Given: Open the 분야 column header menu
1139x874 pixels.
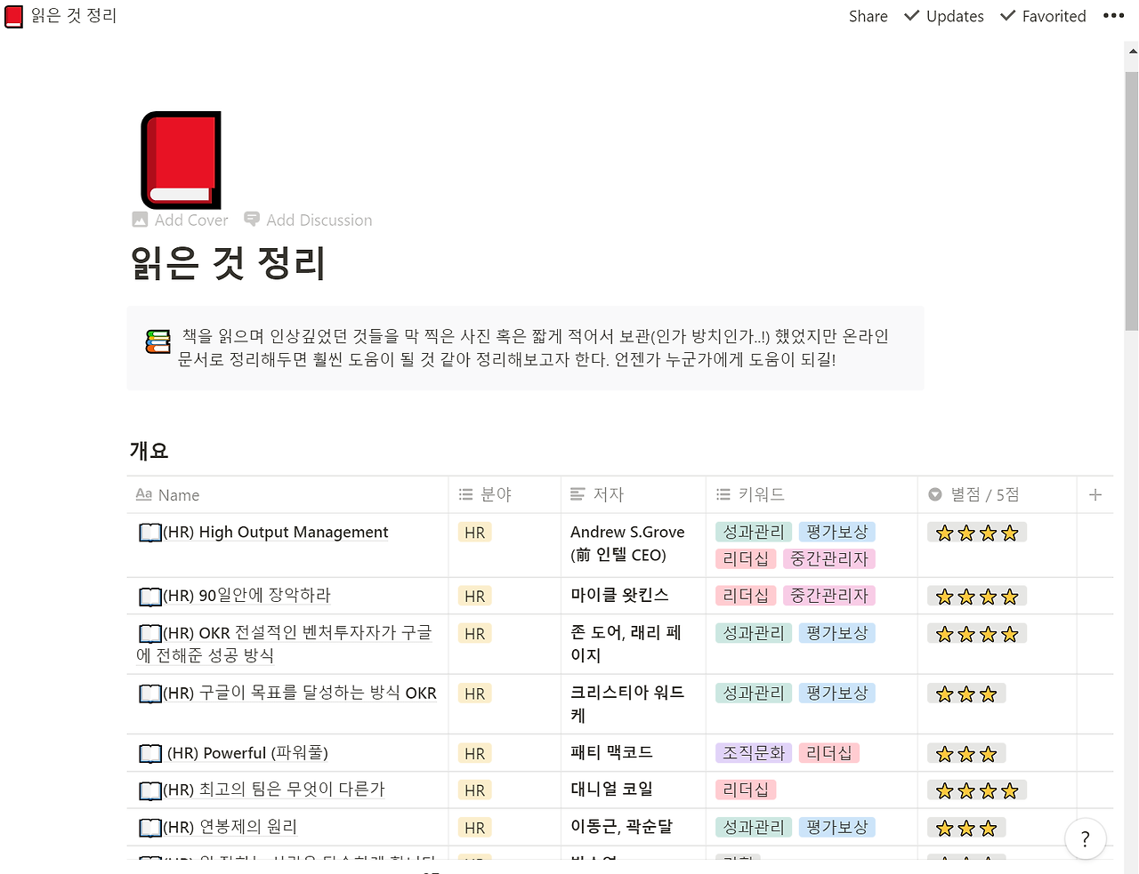Looking at the screenshot, I should pyautogui.click(x=505, y=494).
